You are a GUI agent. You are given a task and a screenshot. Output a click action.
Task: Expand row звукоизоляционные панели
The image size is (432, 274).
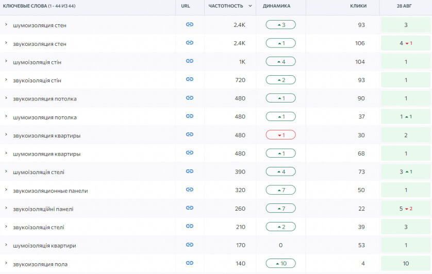tap(6, 190)
